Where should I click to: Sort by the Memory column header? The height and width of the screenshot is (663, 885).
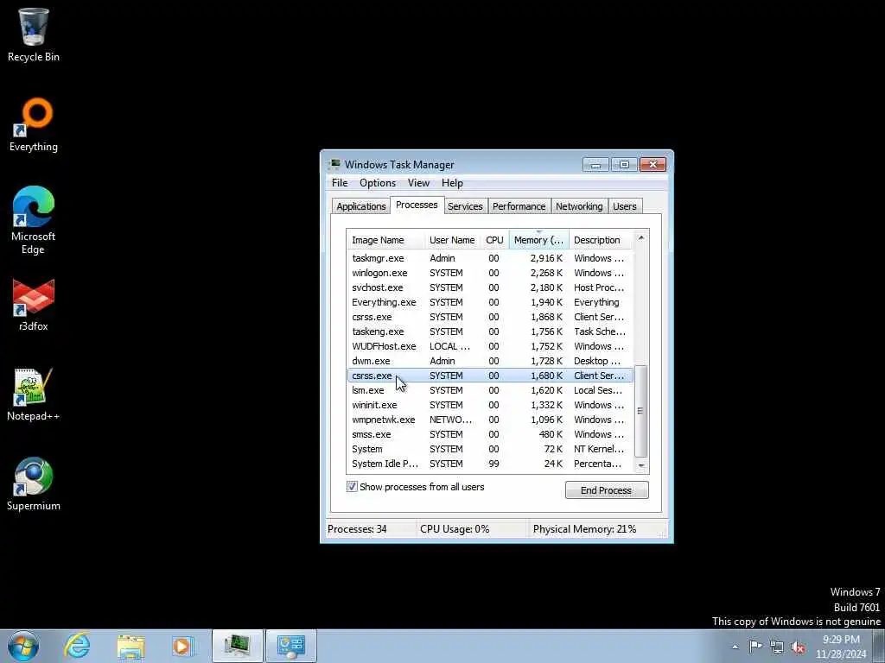pos(538,240)
